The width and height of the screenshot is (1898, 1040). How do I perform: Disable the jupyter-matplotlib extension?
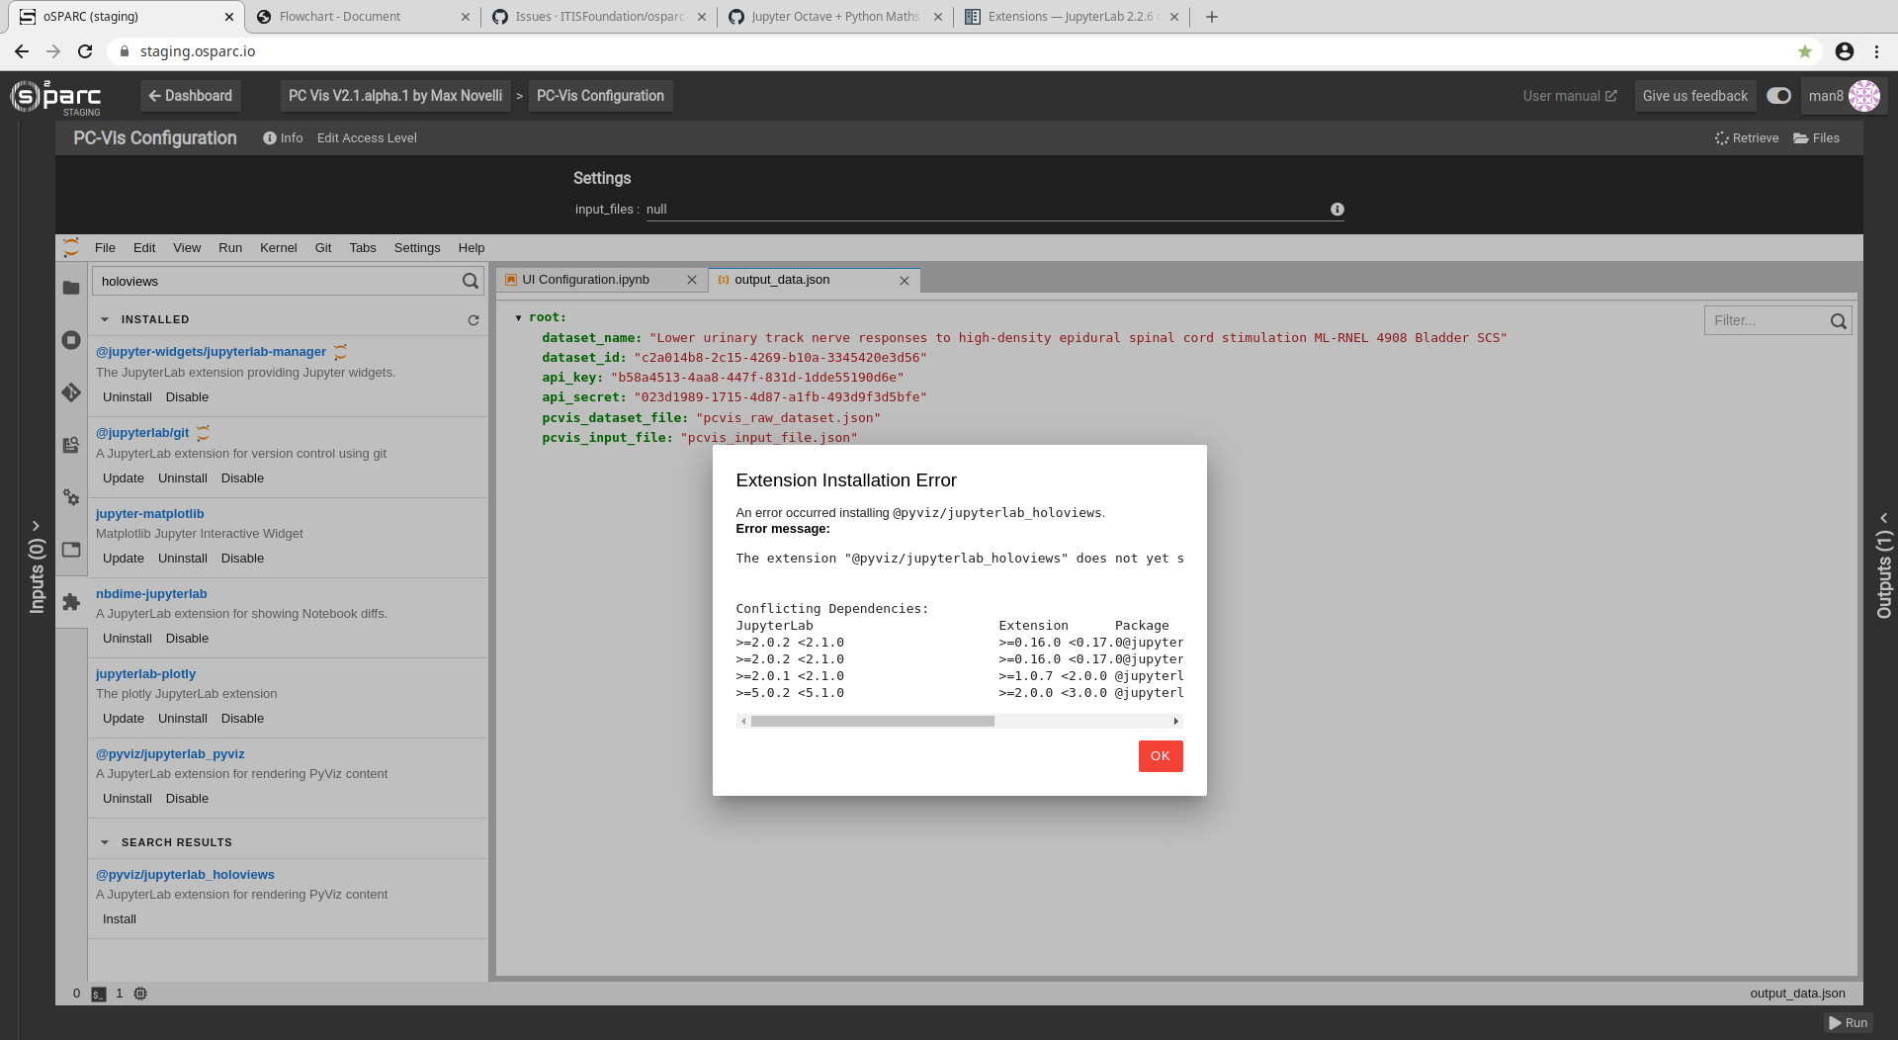coord(242,558)
